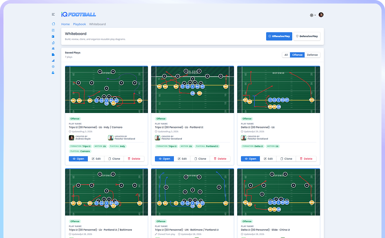This screenshot has width=385, height=238.
Task: Click play name 'Delta Lt (00 Personnel) · Liz'
Action: [258, 127]
